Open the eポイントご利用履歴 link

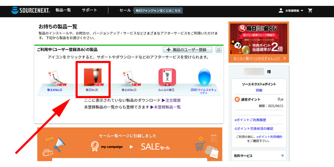click(250, 120)
